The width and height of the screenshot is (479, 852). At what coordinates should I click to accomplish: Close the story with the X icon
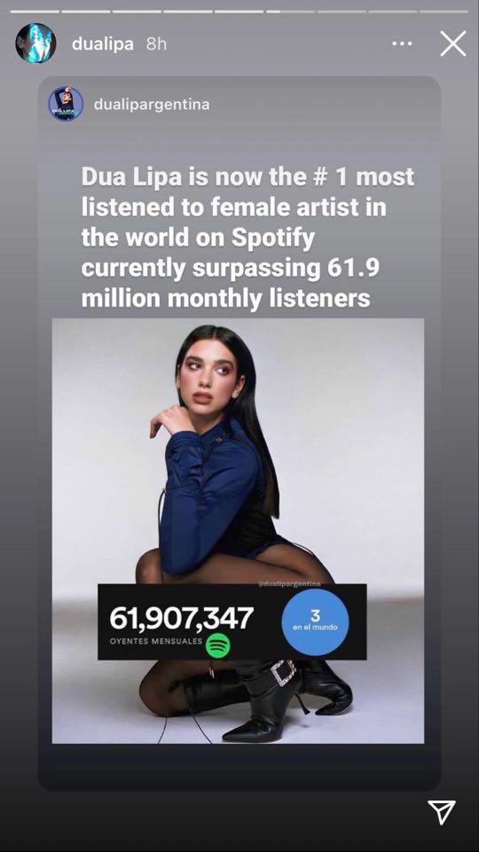[453, 43]
